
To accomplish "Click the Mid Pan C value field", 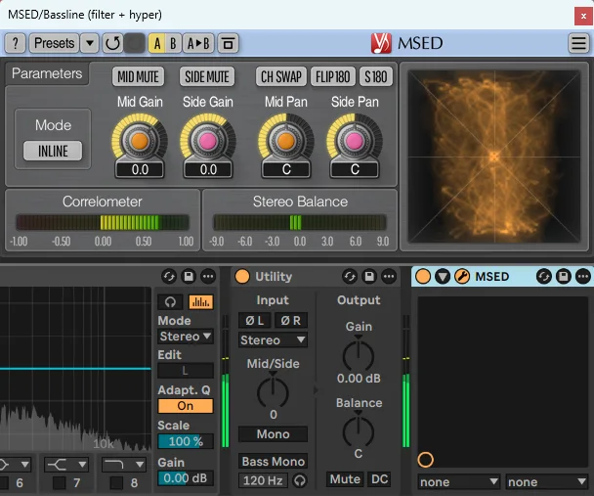I will (x=286, y=169).
